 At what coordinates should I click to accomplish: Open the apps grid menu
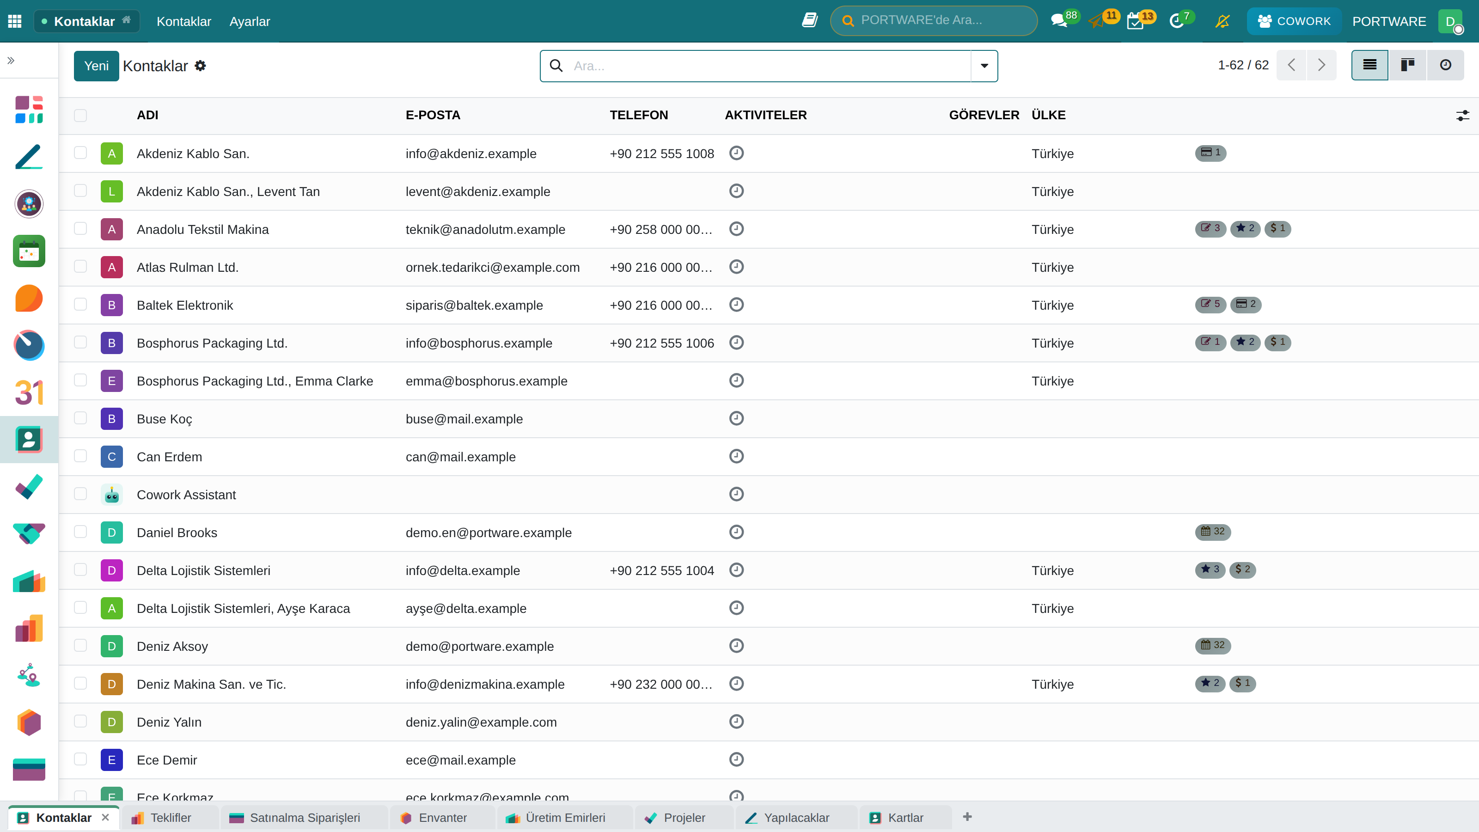[x=15, y=21]
